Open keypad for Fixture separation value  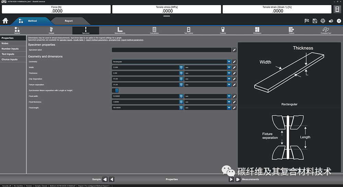181,85
